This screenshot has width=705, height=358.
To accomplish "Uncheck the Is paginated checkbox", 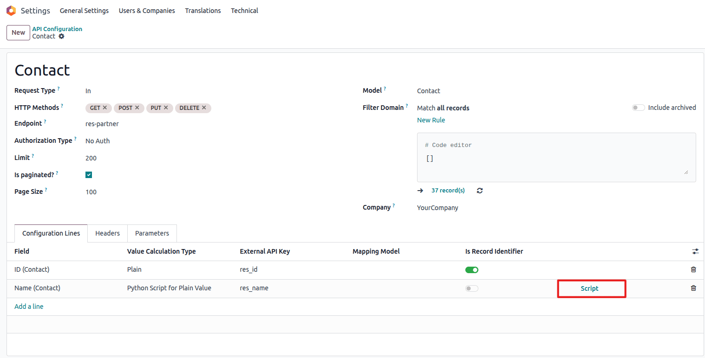I will (x=89, y=175).
